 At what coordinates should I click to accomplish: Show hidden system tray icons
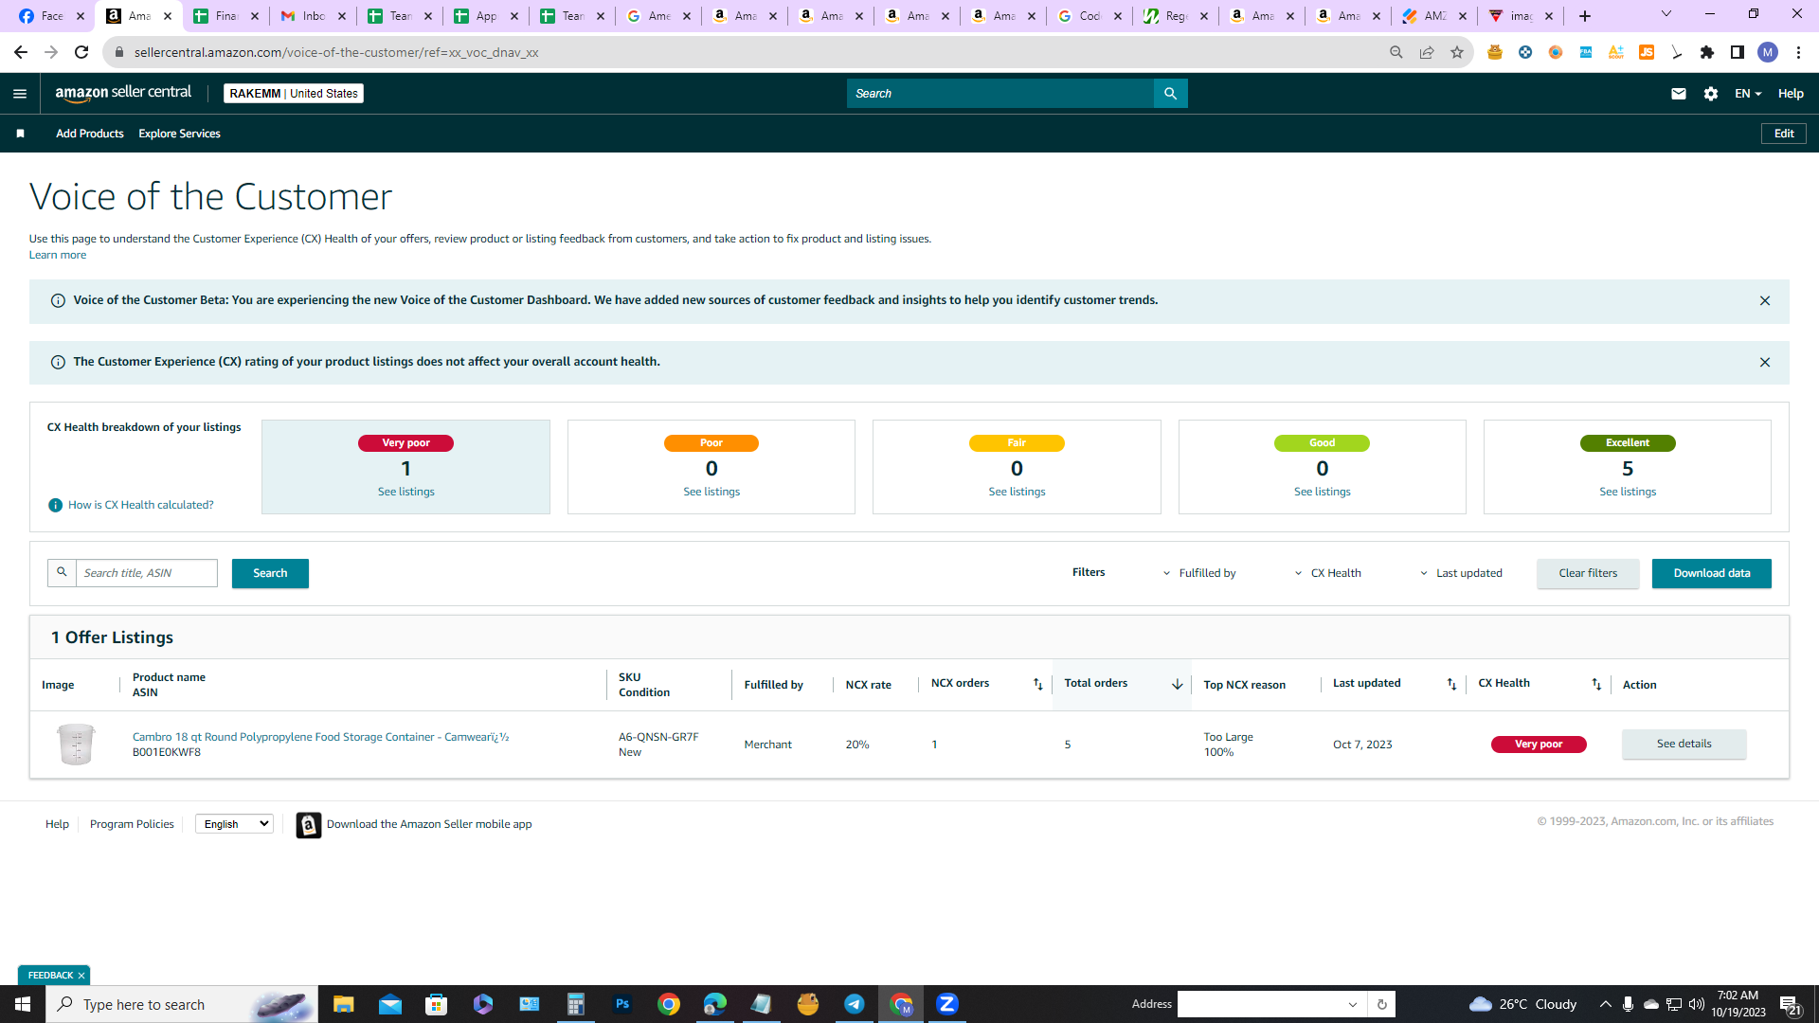pos(1605,1004)
